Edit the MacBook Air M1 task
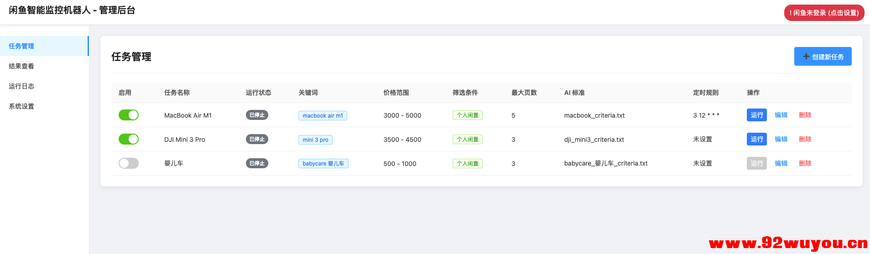The width and height of the screenshot is (870, 254). [781, 115]
